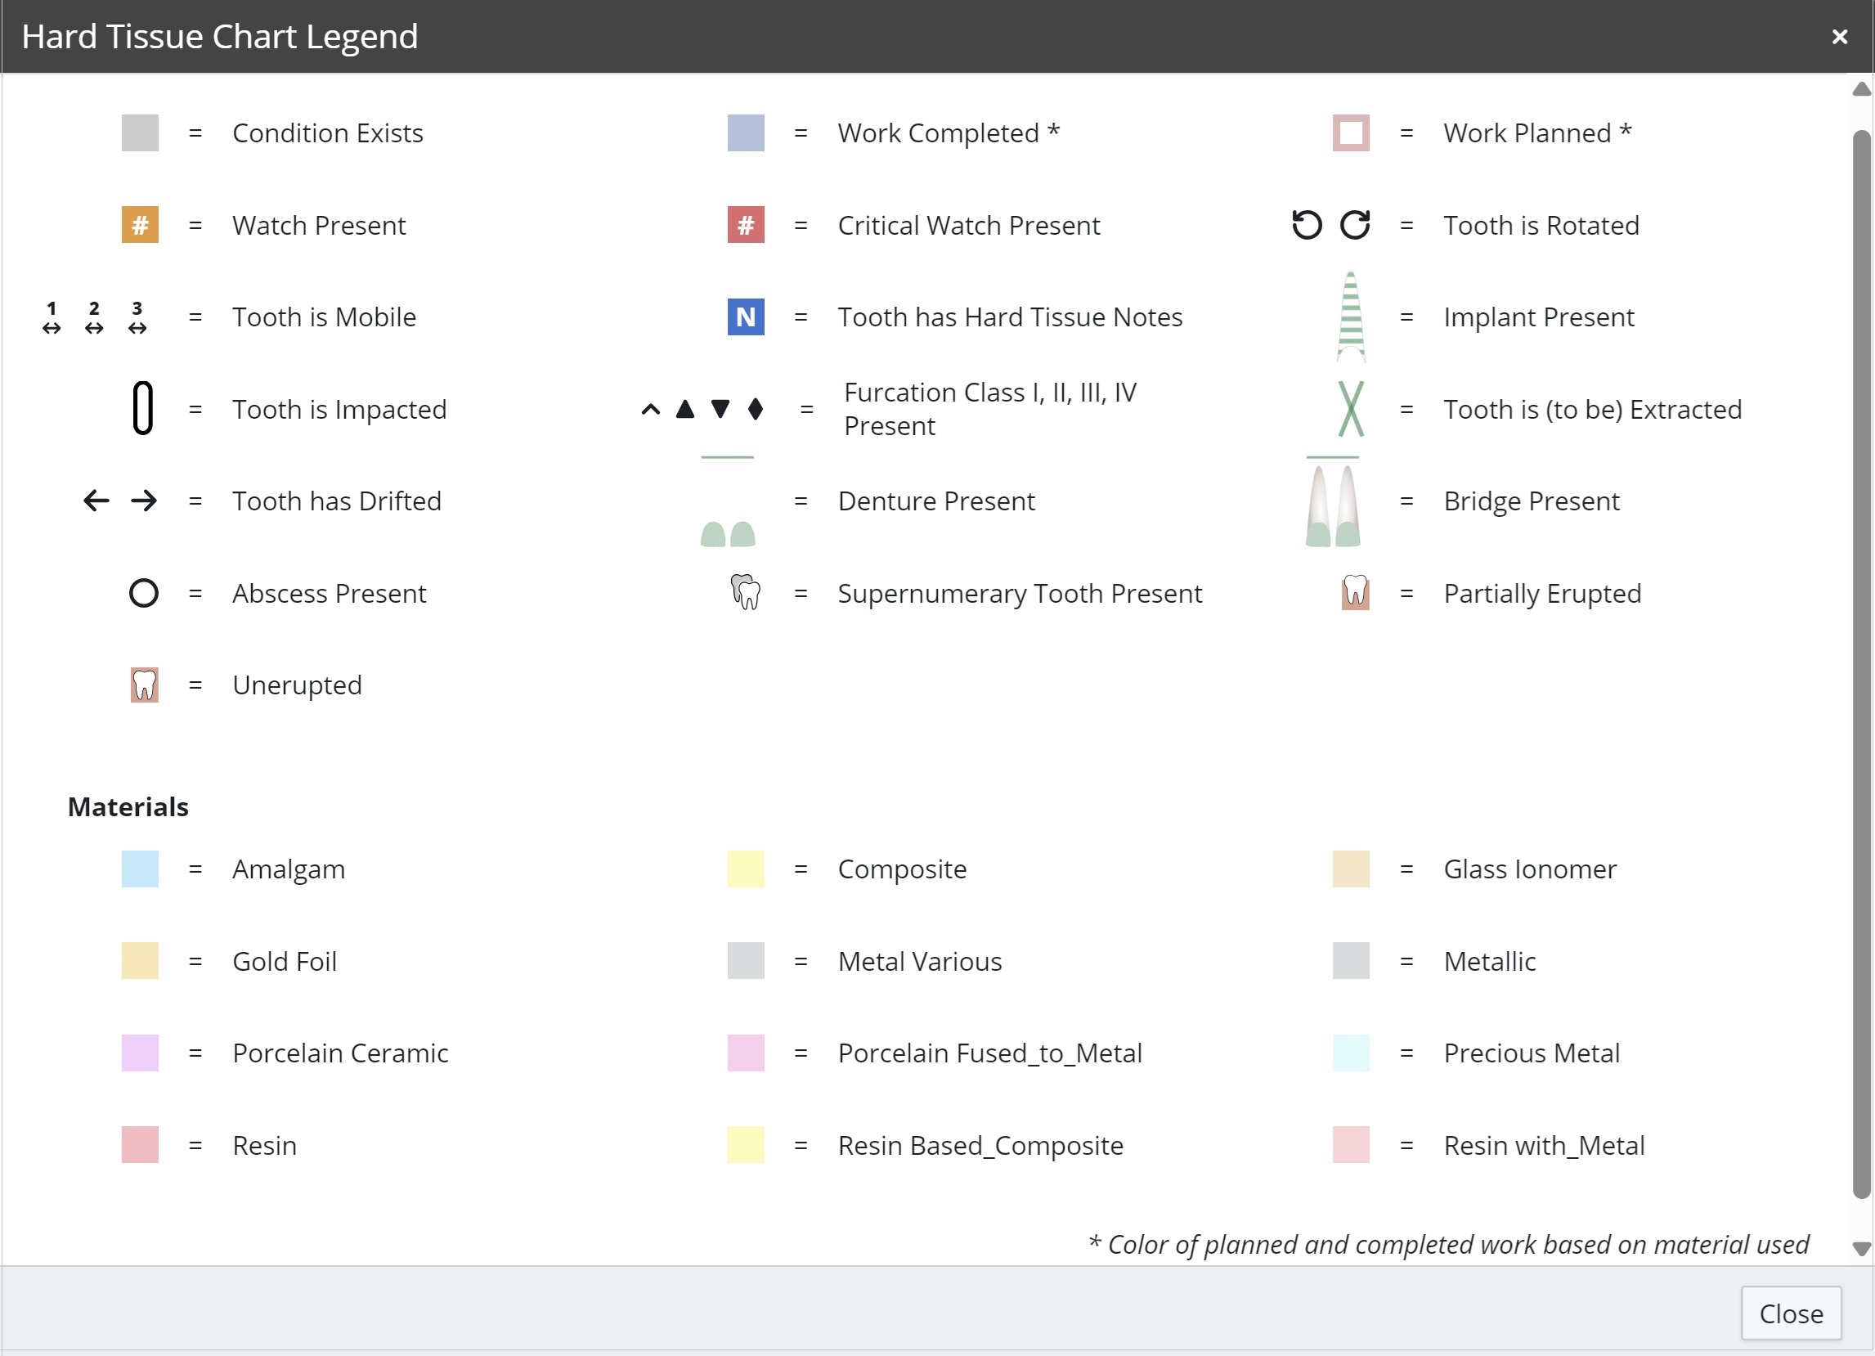Click the Partially Erupted tooth icon

(1355, 593)
